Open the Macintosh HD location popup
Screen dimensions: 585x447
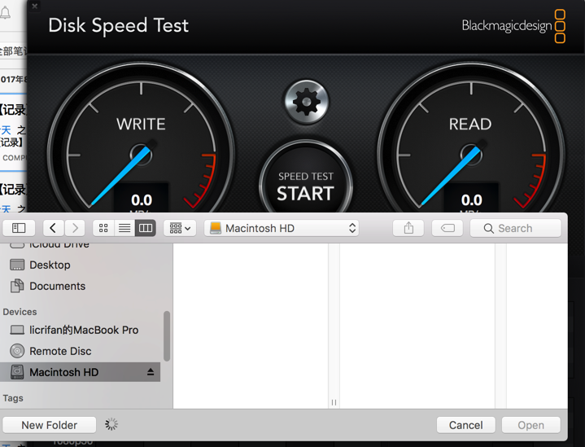[282, 229]
